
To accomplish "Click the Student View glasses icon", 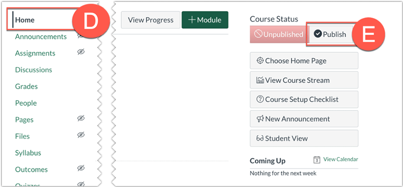I will click(260, 139).
